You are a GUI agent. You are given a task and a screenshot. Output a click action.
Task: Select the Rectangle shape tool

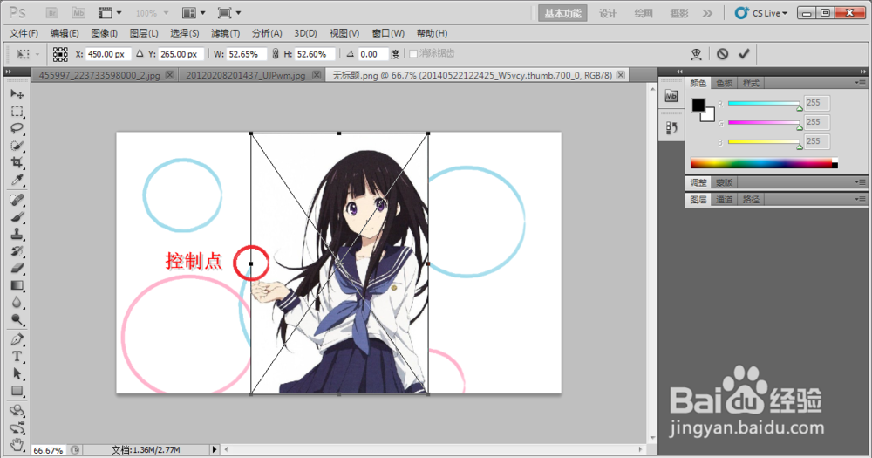17,391
